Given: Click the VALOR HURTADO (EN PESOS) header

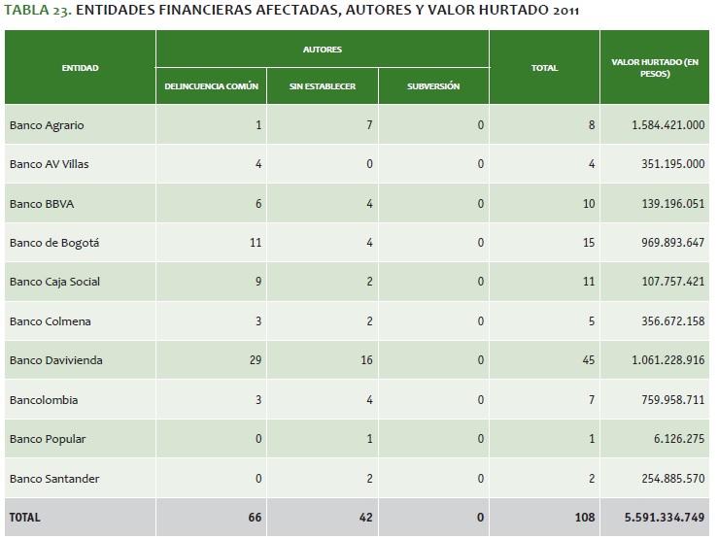Looking at the screenshot, I should 655,67.
